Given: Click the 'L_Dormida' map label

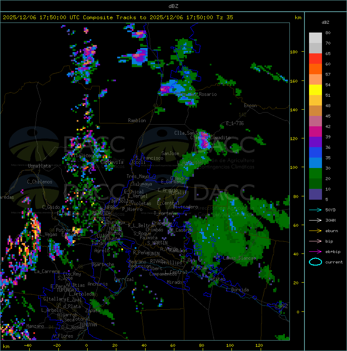Looking at the screenshot, I should coord(237,290).
